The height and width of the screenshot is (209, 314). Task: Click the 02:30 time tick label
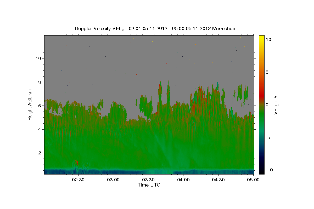tap(78, 180)
